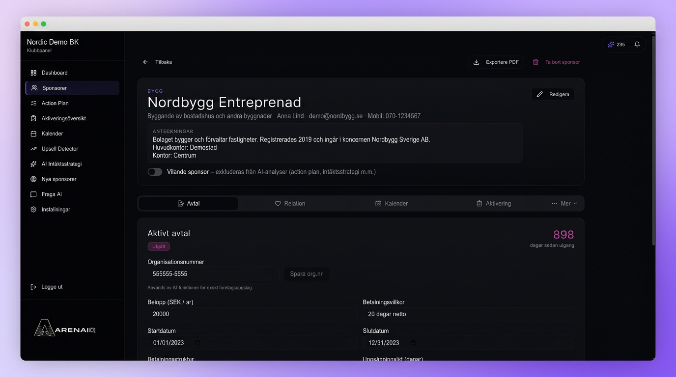Click the Startdatum date field
Screen dimensions: 676x377
(253, 343)
